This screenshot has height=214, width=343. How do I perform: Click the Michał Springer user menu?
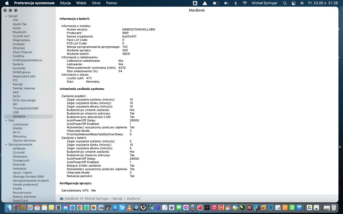(265, 3)
